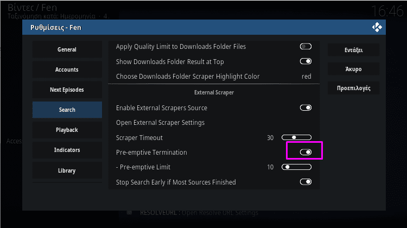
Task: Turn off Enable External Scrapers Source
Action: coord(306,107)
